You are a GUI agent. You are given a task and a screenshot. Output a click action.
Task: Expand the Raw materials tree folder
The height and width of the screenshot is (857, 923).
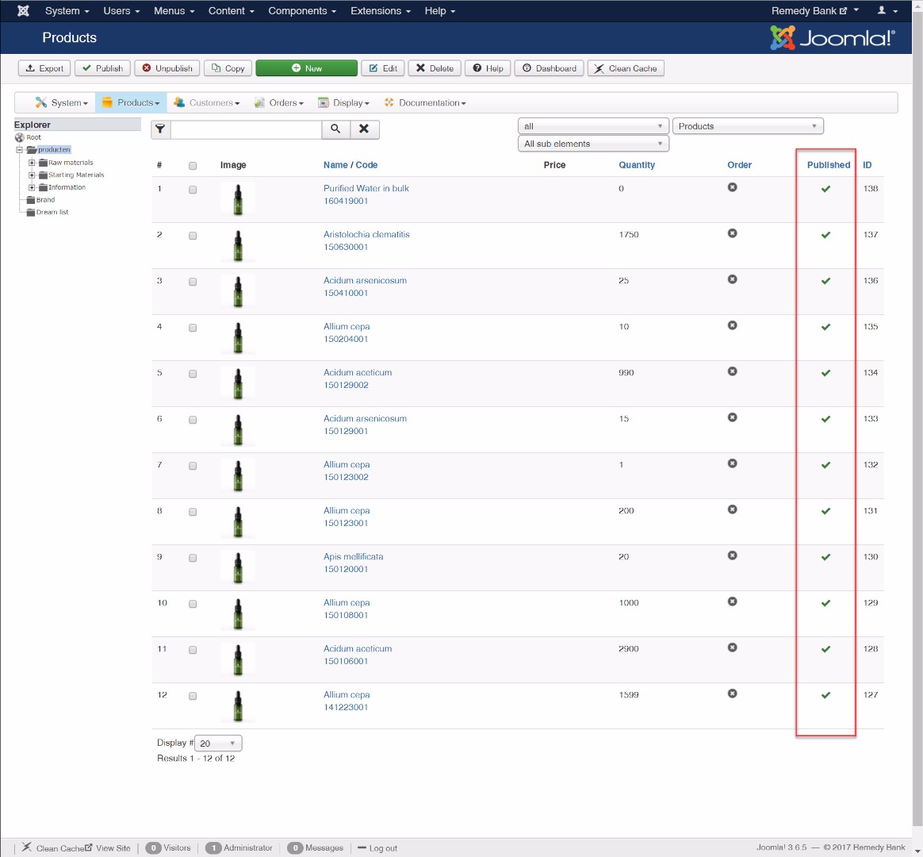[32, 163]
